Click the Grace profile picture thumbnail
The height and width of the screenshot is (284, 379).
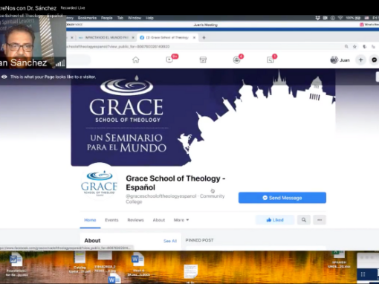100,181
